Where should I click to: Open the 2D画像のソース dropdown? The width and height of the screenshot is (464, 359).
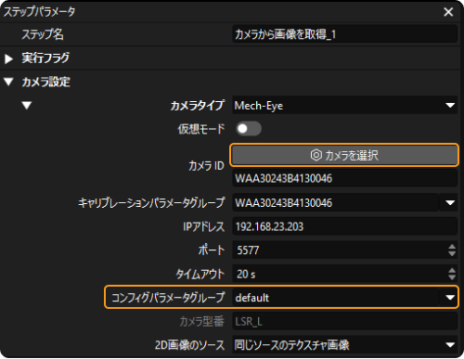tap(344, 345)
